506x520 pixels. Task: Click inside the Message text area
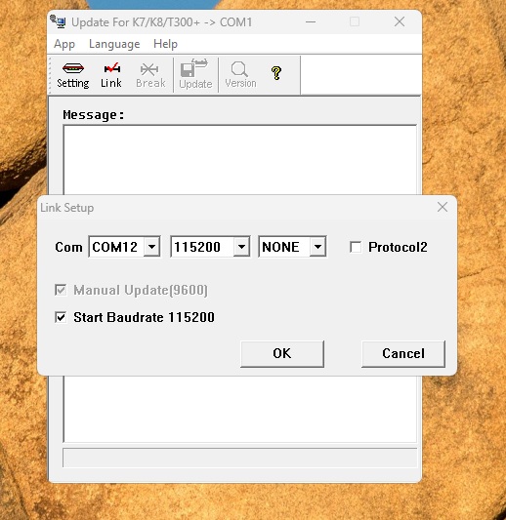239,160
